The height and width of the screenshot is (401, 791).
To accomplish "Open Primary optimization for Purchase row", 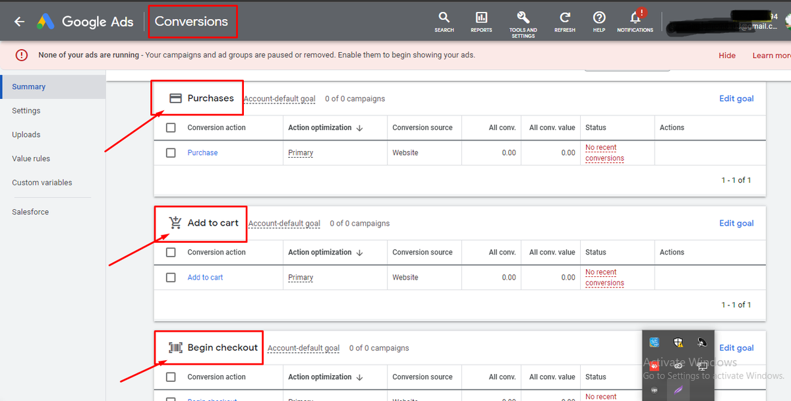I will point(301,152).
